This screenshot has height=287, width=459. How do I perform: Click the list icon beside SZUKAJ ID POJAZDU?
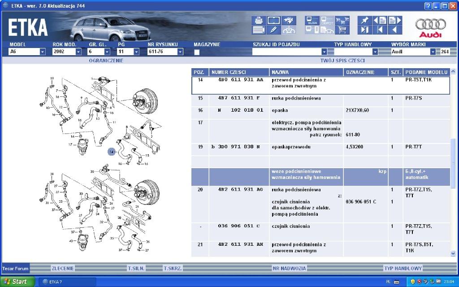330,52
